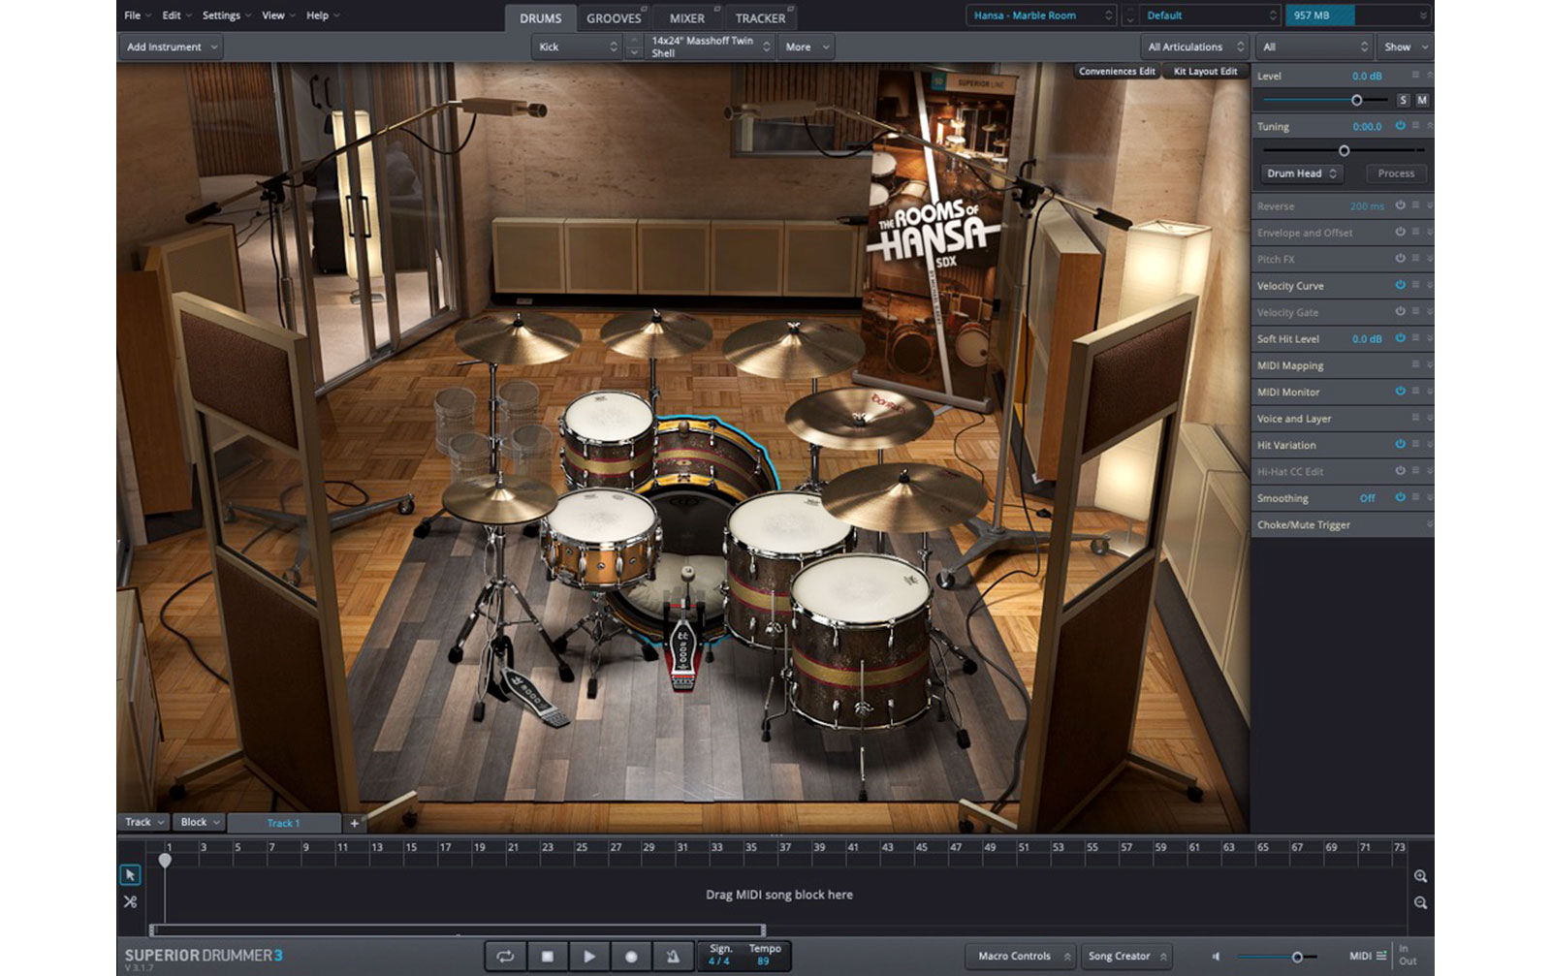Open the Settings menu
This screenshot has height=976, width=1551.
226,16
